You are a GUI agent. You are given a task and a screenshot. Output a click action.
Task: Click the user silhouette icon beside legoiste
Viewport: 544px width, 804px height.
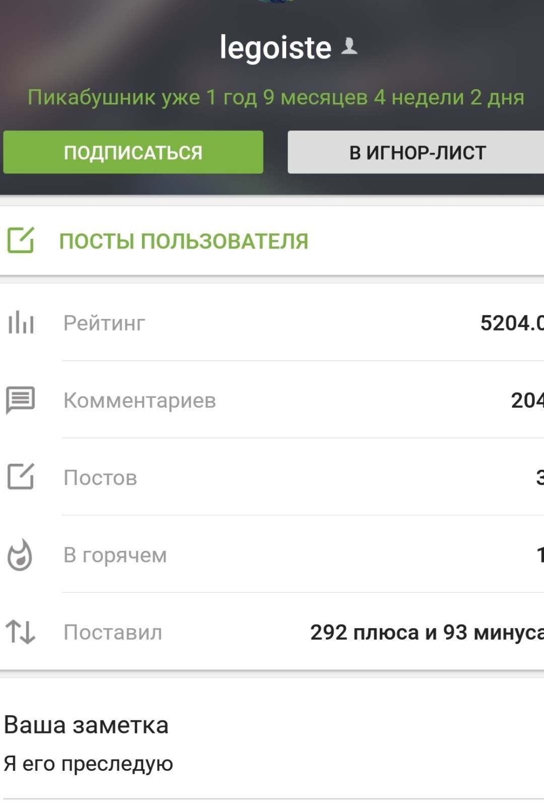pyautogui.click(x=349, y=47)
